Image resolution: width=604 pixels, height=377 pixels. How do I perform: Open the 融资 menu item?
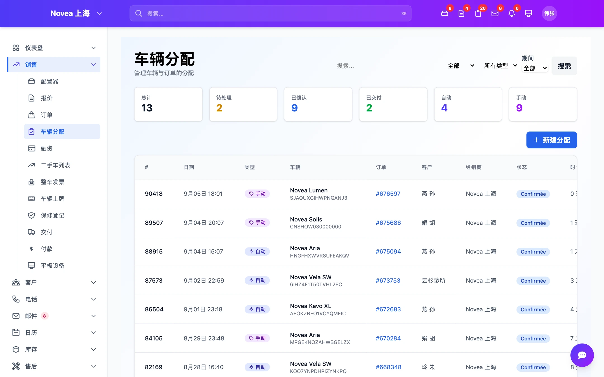(x=62, y=148)
